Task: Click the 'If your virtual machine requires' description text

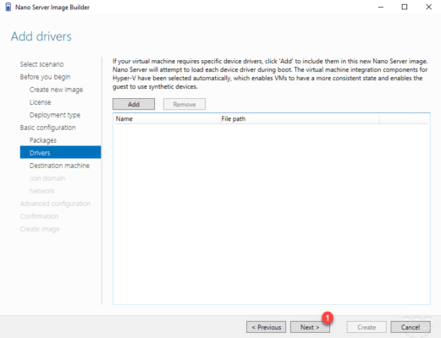Action: coord(270,74)
